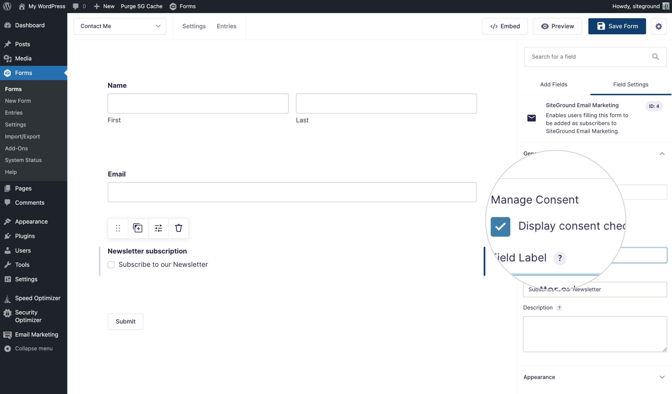Image resolution: width=672 pixels, height=394 pixels.
Task: Click the user avatar thumbnail
Action: 666,6
